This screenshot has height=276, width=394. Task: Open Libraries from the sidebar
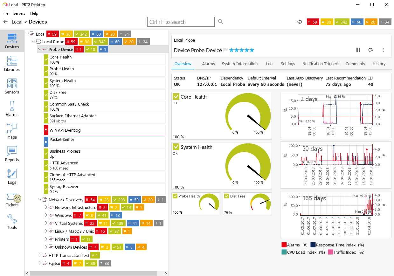point(12,64)
